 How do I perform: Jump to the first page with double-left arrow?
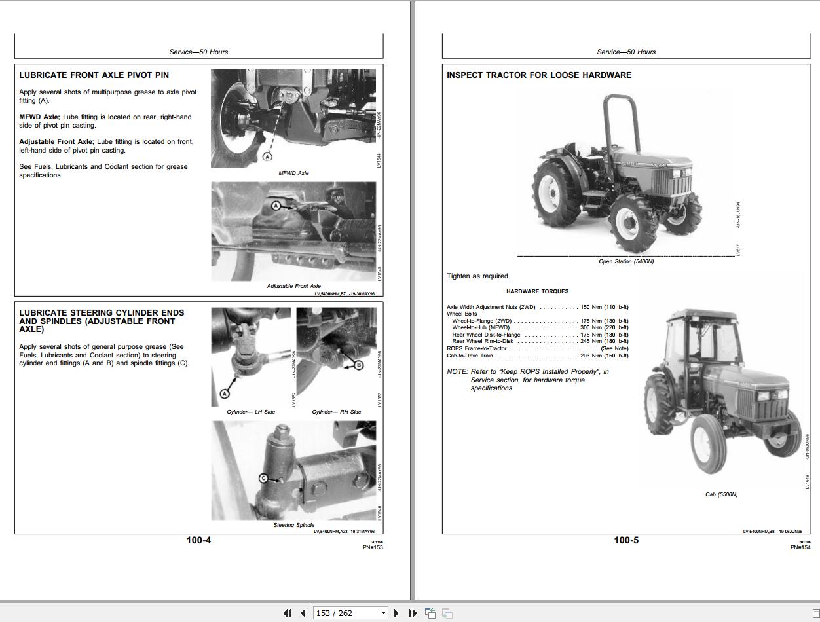tap(287, 613)
